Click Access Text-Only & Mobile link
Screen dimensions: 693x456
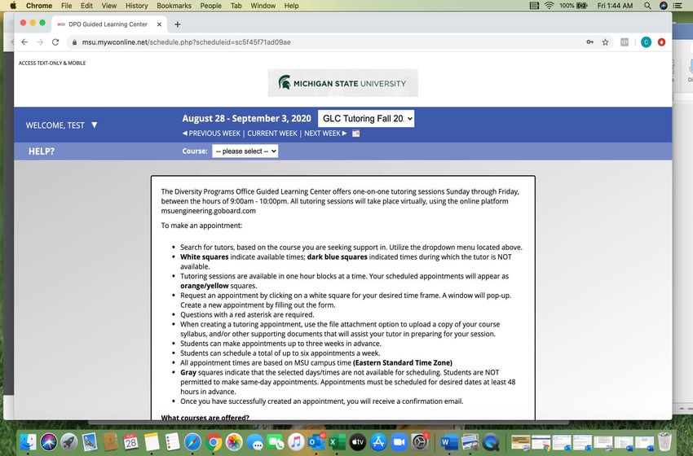[x=52, y=64]
